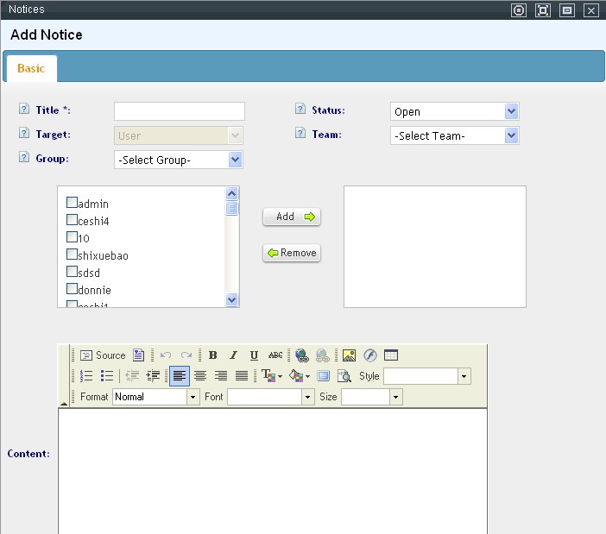This screenshot has height=534, width=606.
Task: Check the admin user checkbox
Action: pos(72,204)
